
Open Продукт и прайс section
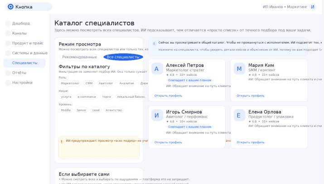click(28, 43)
